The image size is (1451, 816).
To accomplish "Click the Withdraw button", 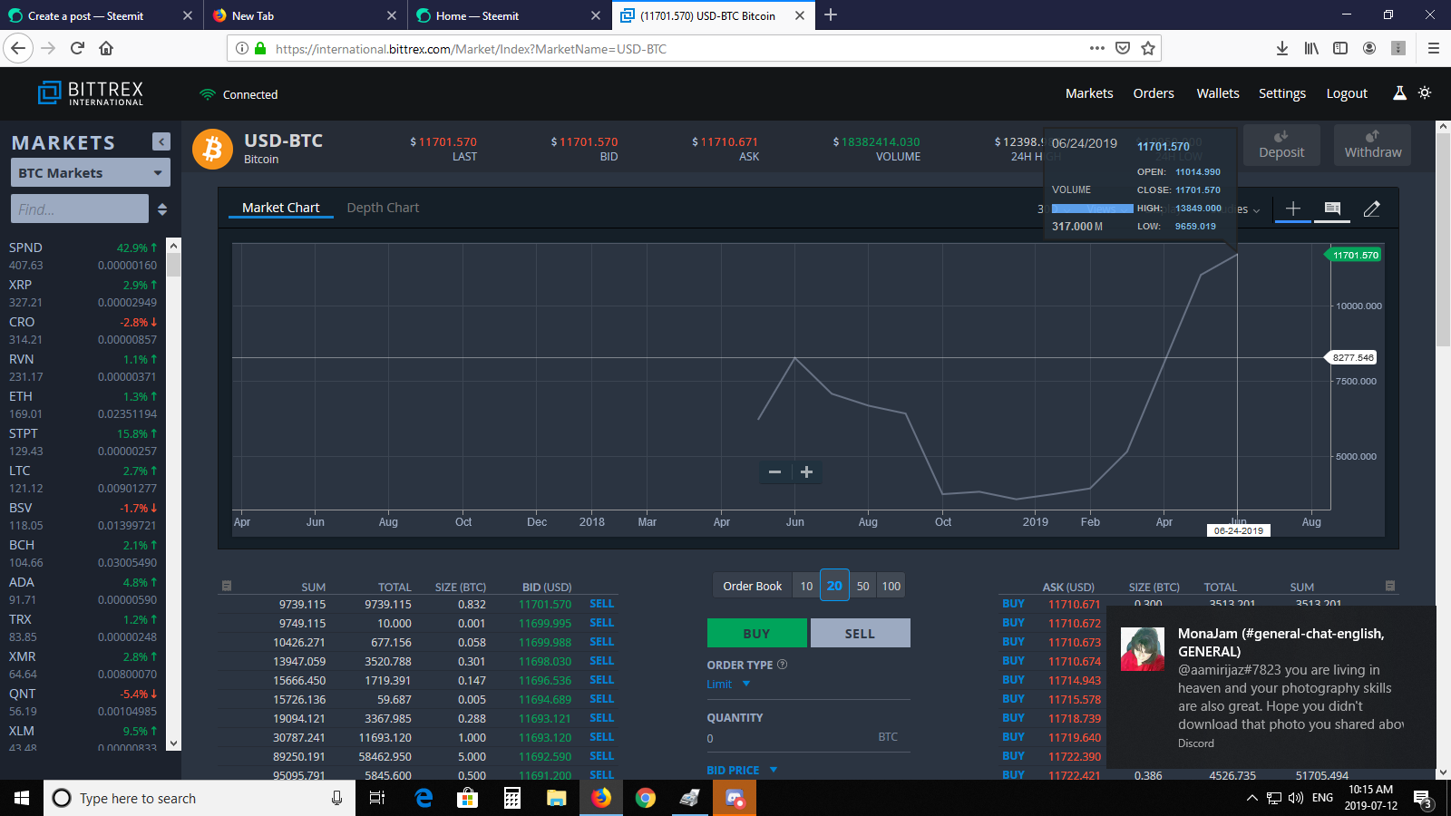I will coord(1373,145).
